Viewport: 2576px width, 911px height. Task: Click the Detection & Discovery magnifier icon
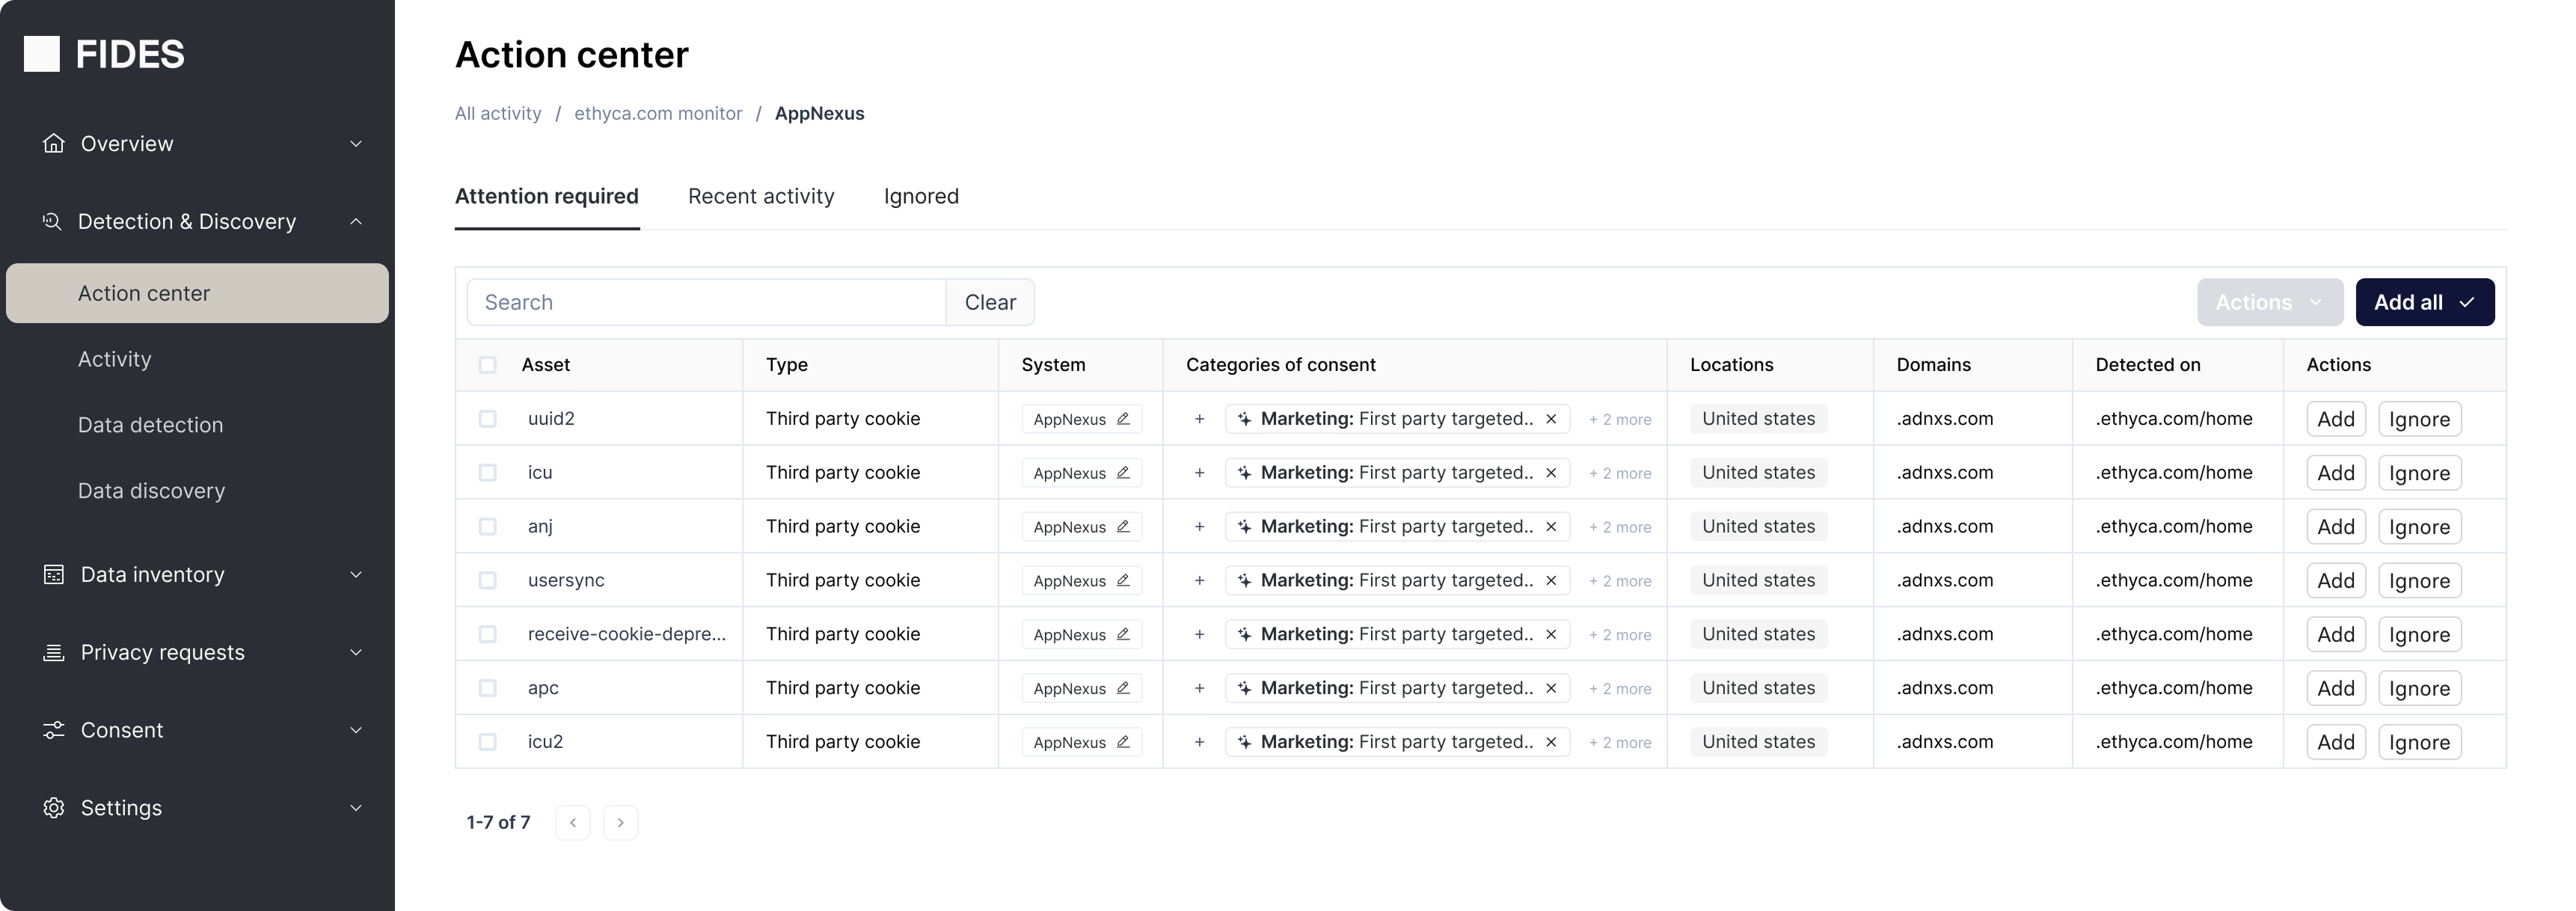[52, 221]
